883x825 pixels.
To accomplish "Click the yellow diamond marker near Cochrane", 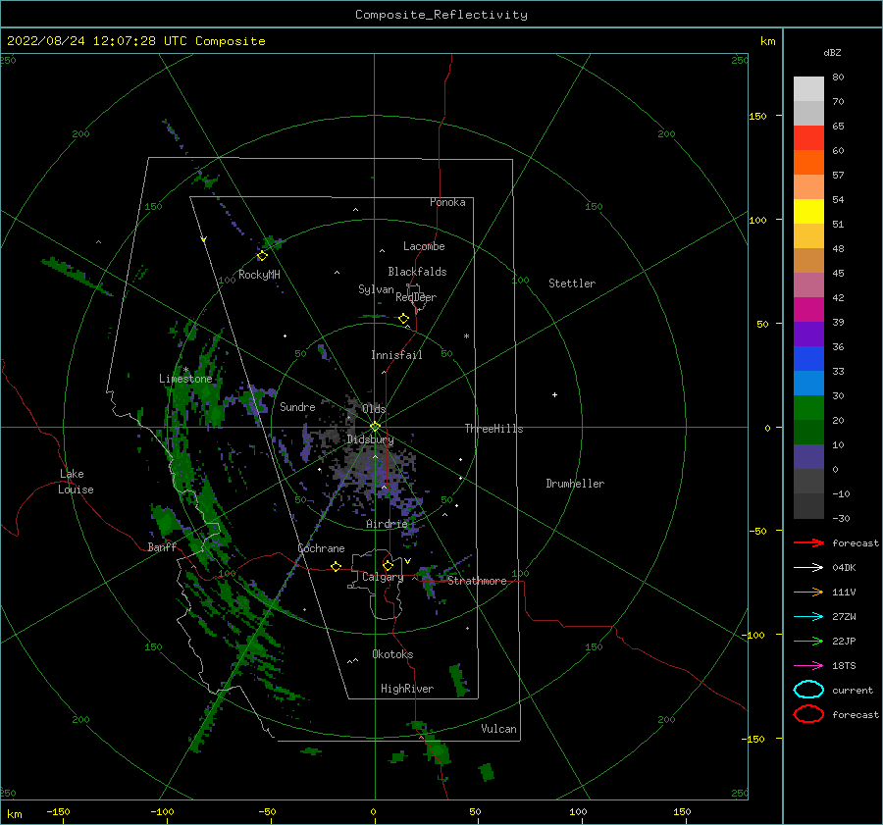I will (336, 566).
